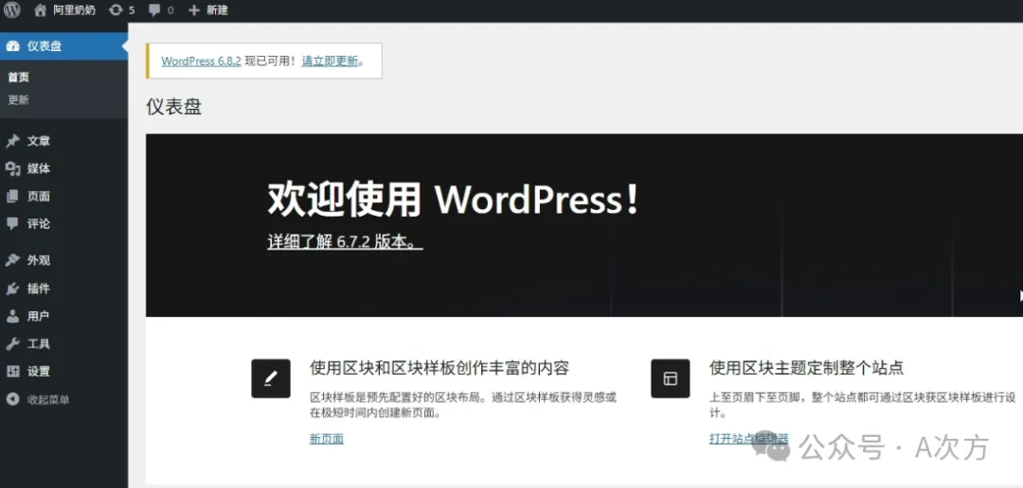Click the 阿里奶奶 site name
Image resolution: width=1023 pixels, height=488 pixels.
pyautogui.click(x=74, y=10)
